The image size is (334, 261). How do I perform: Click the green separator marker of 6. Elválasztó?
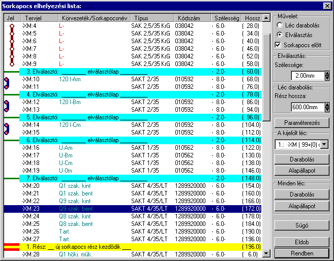pyautogui.click(x=12, y=140)
